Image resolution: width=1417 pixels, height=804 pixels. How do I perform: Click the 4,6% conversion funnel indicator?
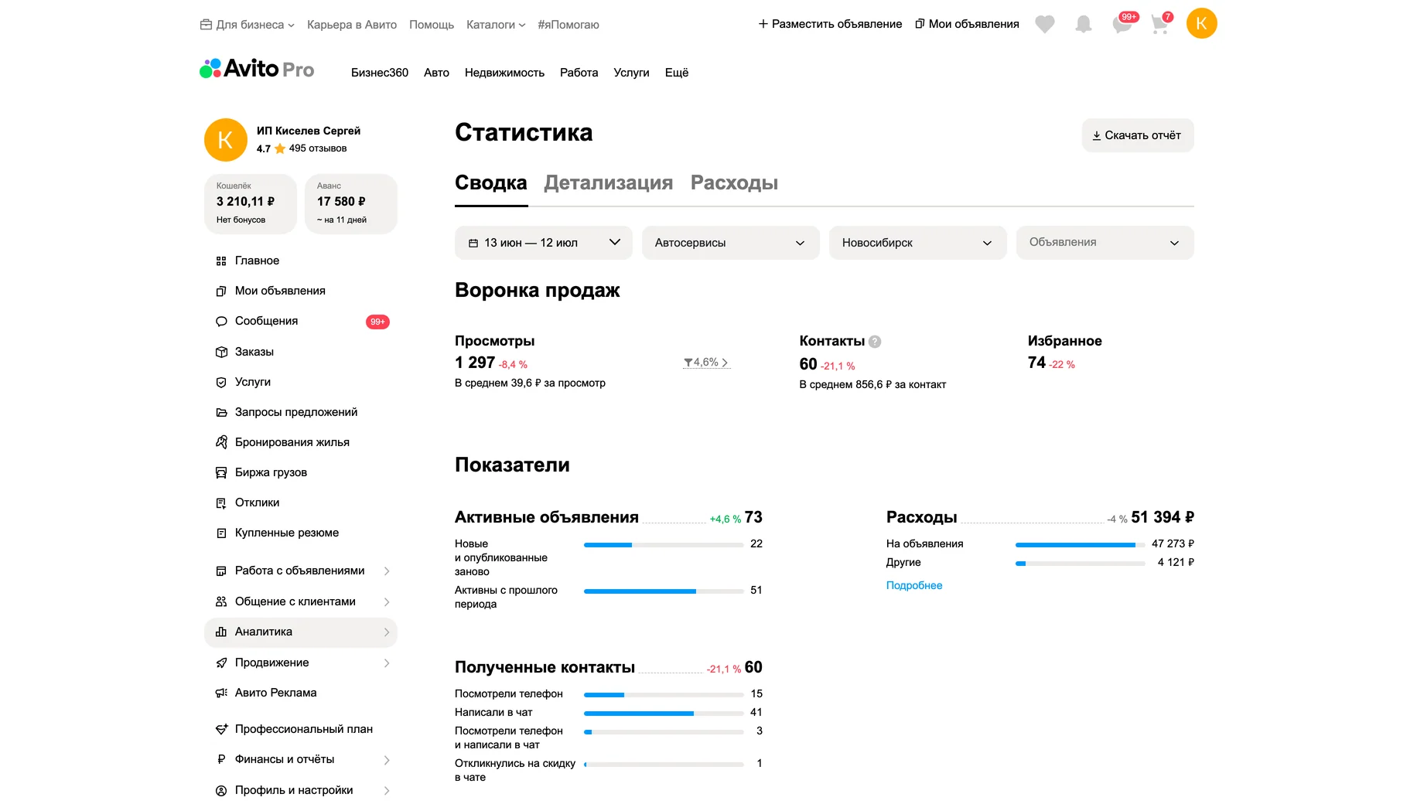[706, 363]
